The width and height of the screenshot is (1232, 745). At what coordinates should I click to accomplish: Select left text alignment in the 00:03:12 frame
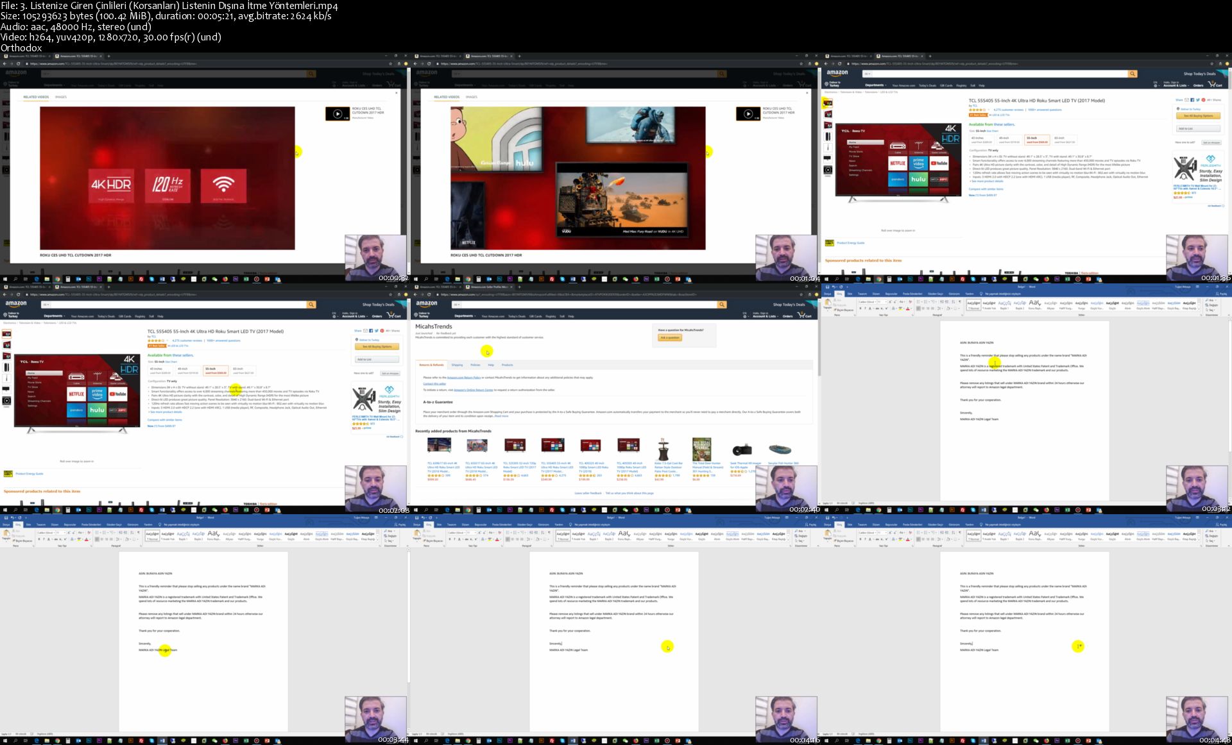click(x=918, y=308)
